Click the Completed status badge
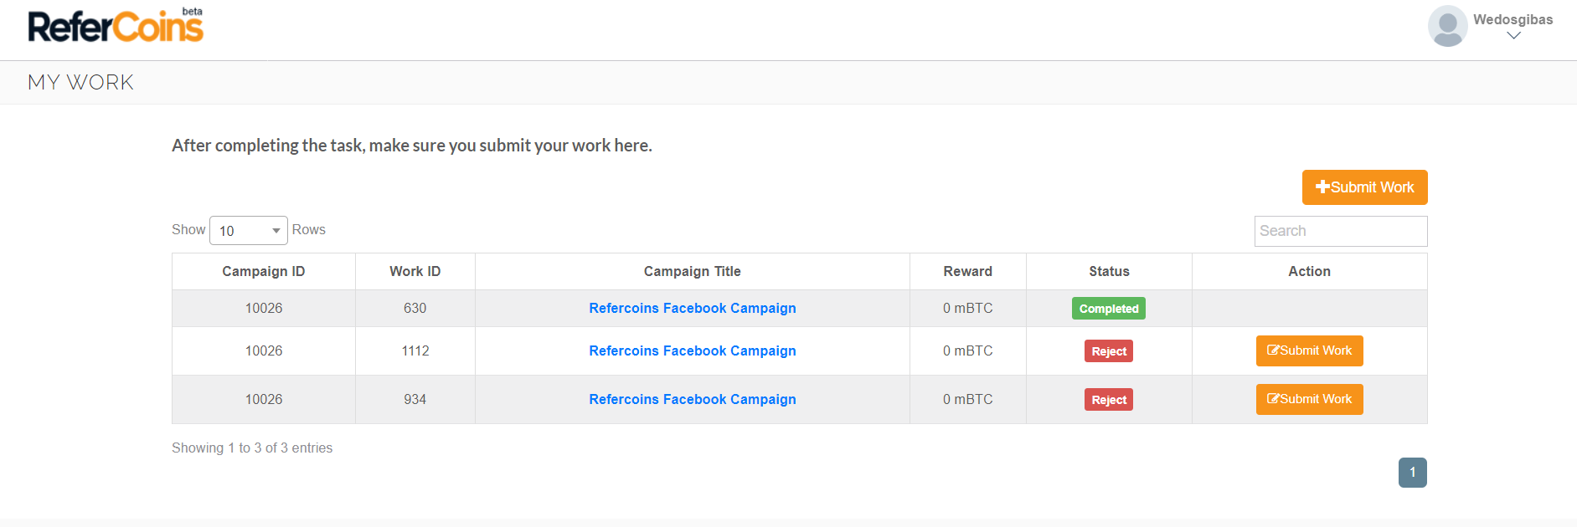Screen dimensions: 1577x527 [1109, 309]
